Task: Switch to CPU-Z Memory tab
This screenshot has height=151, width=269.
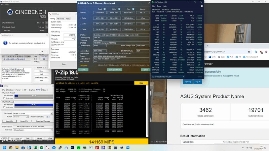Action: tap(18, 90)
